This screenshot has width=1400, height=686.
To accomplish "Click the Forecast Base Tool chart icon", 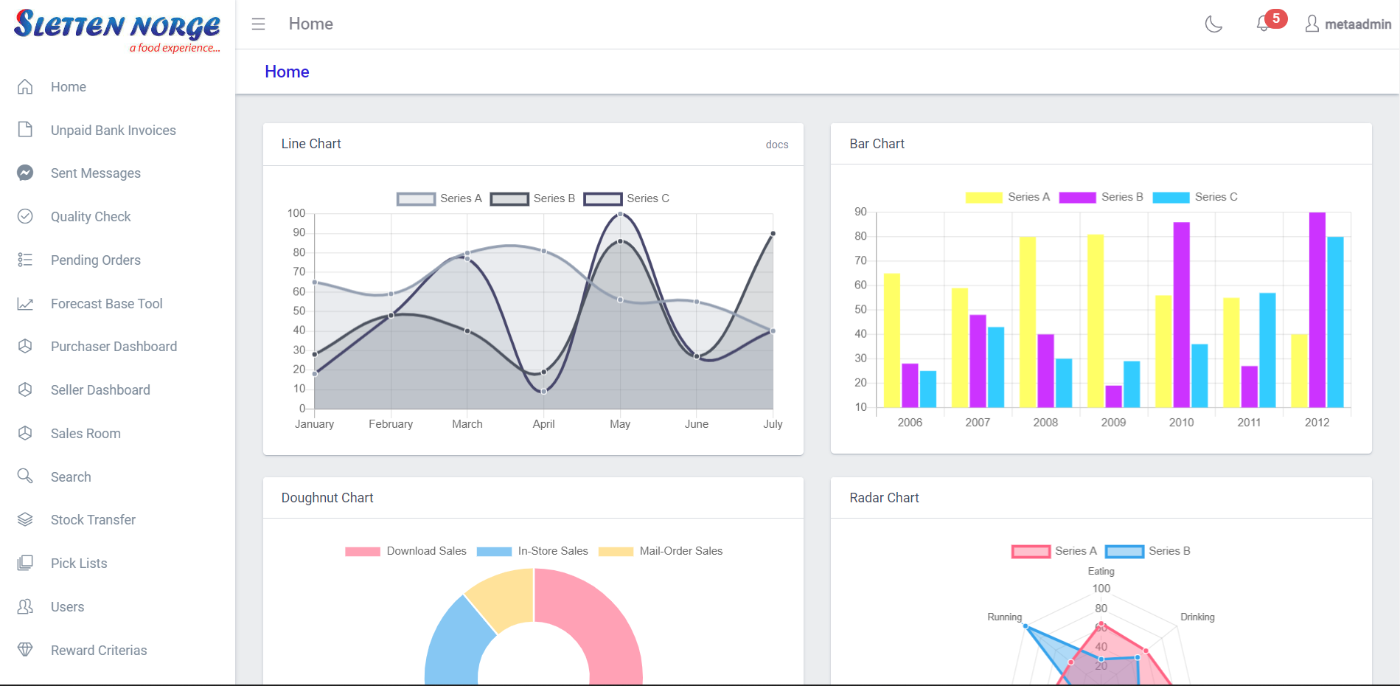I will coord(25,303).
